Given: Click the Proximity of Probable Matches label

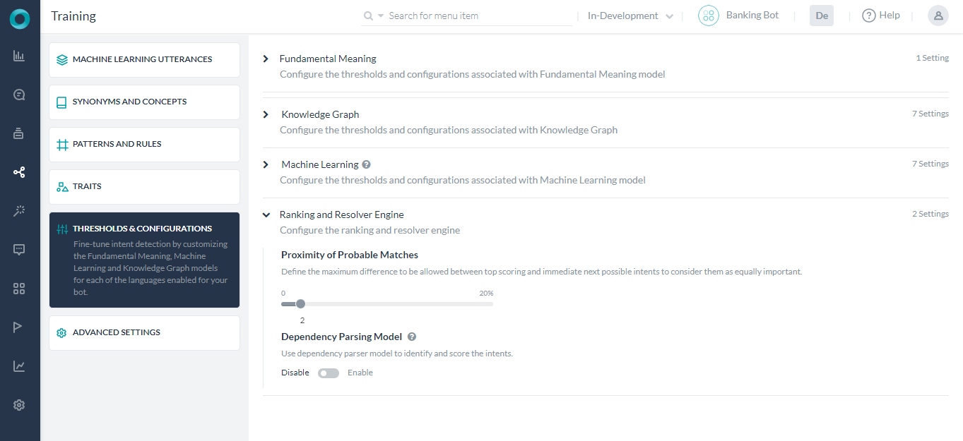Looking at the screenshot, I should (350, 255).
